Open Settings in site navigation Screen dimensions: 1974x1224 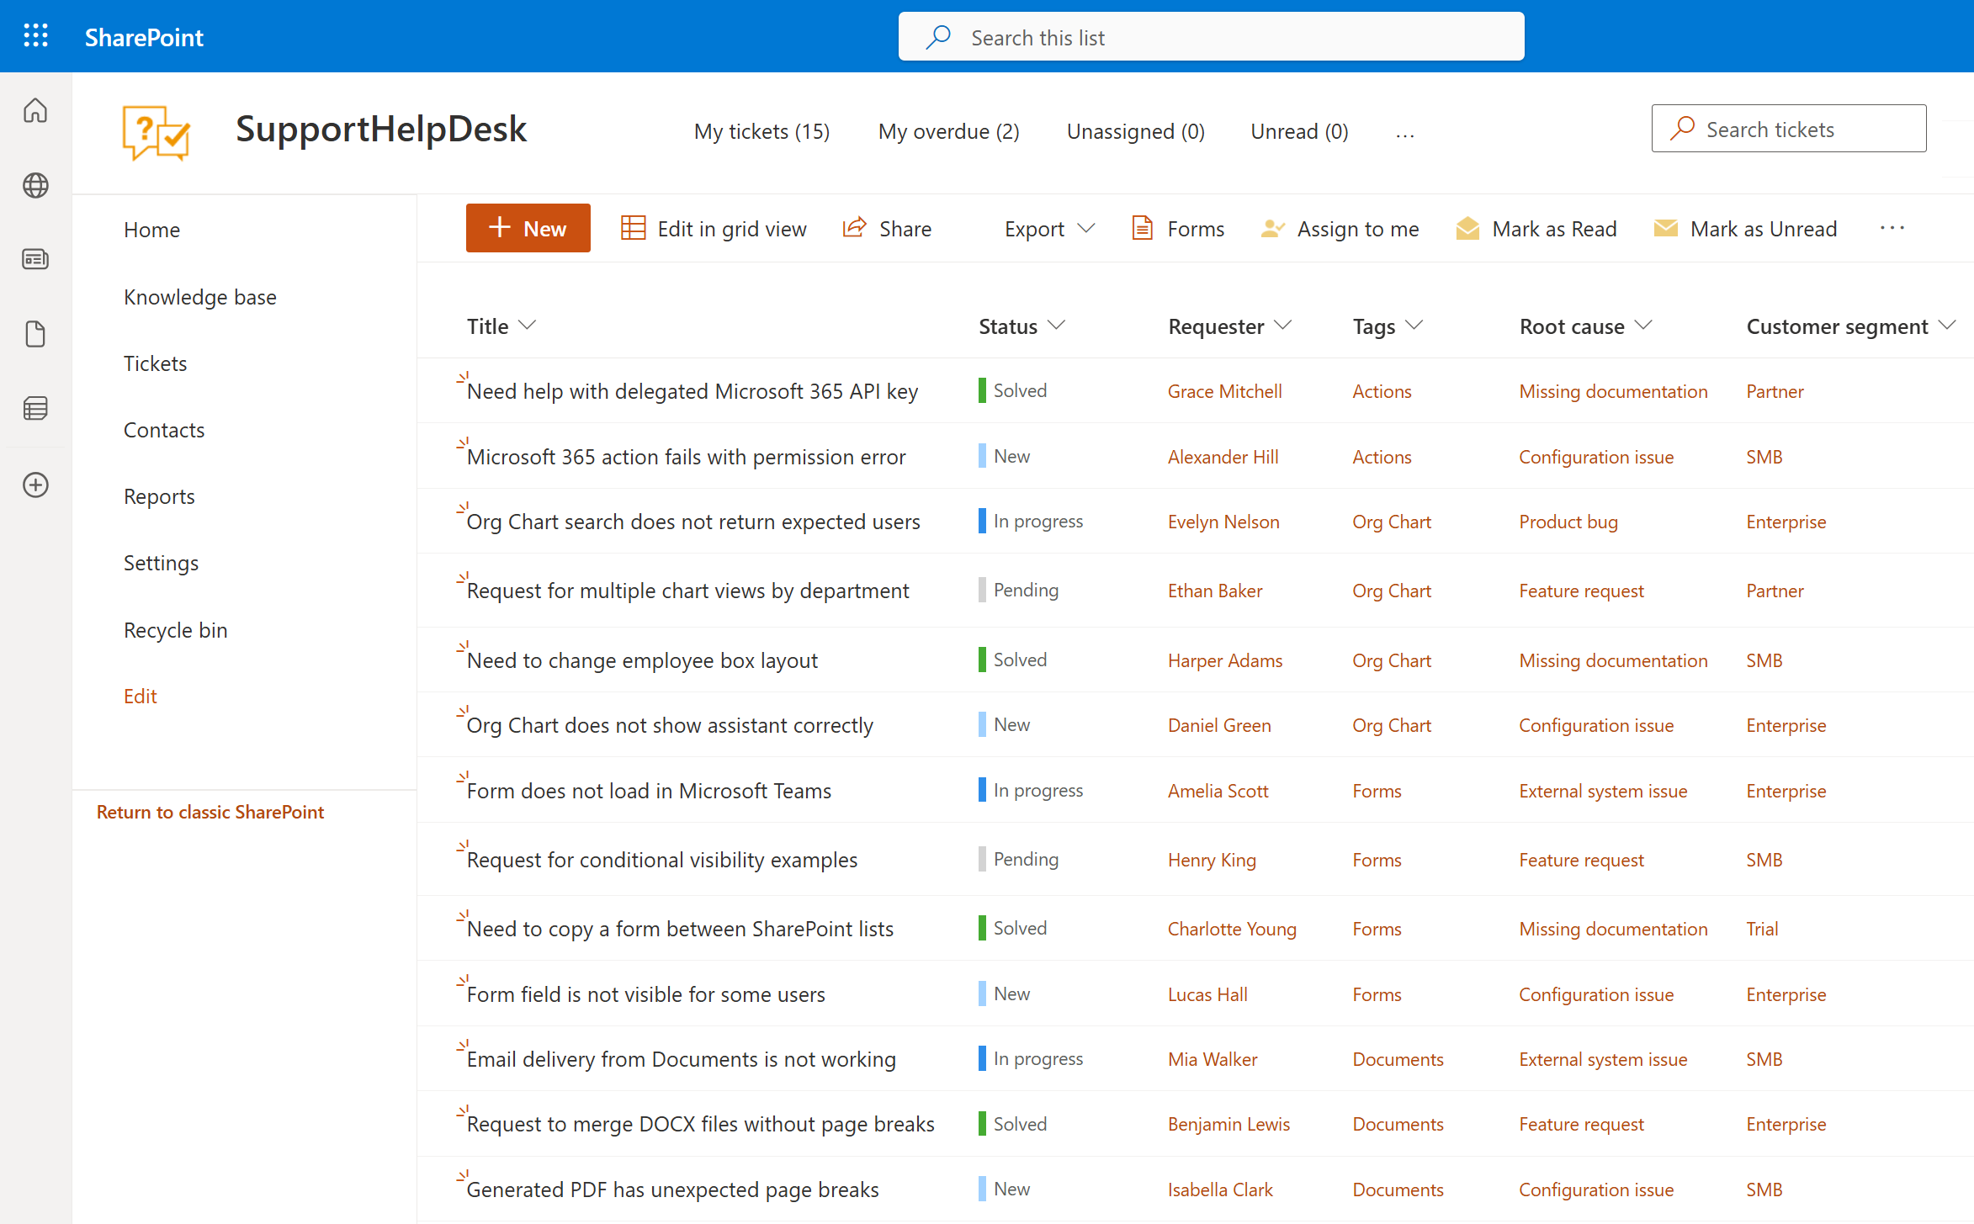click(161, 563)
